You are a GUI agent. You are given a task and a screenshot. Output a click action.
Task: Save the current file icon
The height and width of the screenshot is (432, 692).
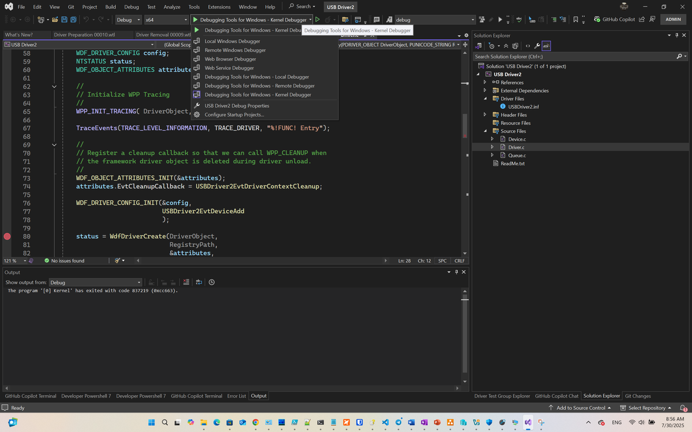pos(64,20)
